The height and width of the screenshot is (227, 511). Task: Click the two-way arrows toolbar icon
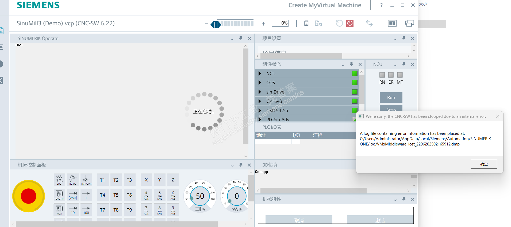(x=369, y=23)
